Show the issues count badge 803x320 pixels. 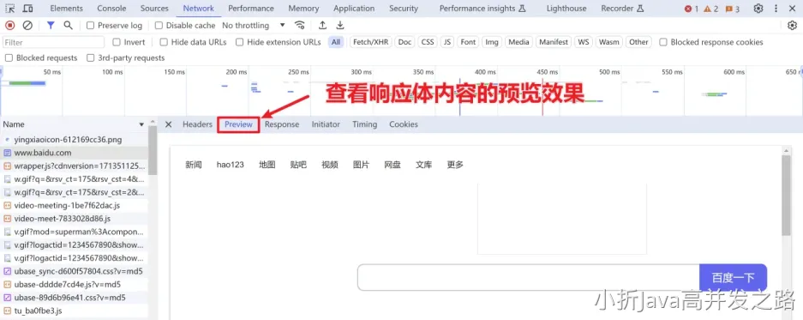[733, 9]
